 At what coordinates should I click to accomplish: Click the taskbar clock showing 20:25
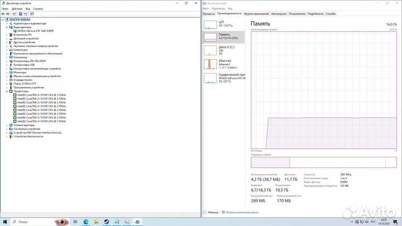coord(384,222)
